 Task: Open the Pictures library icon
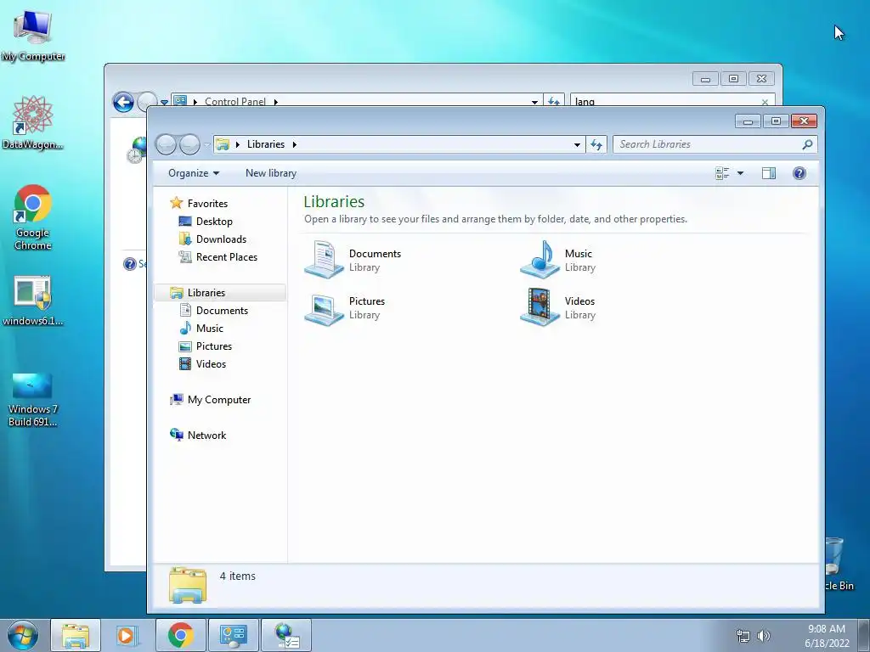point(324,307)
